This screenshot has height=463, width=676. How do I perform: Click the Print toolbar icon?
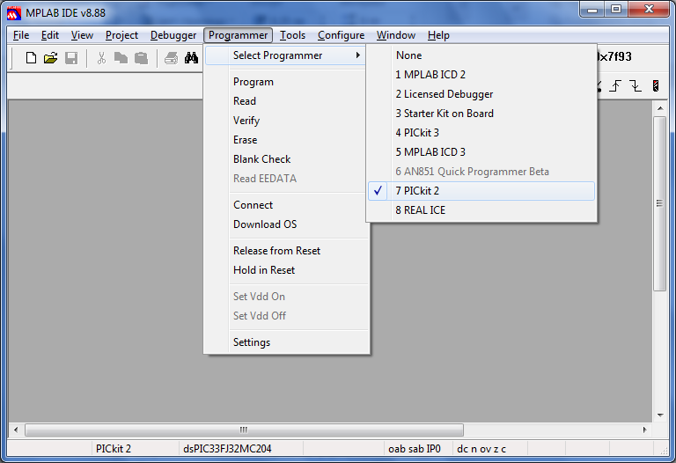point(171,58)
